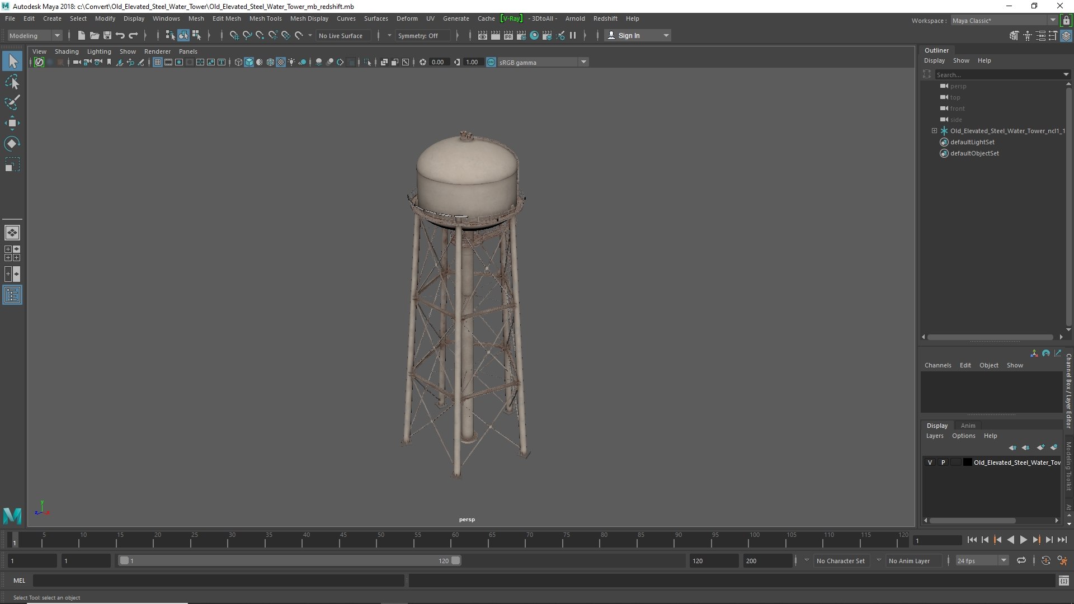Viewport: 1074px width, 604px height.
Task: Open the Render View window icon
Action: [x=483, y=35]
